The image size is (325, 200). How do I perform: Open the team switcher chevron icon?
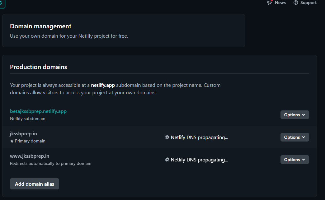tap(1, 3)
